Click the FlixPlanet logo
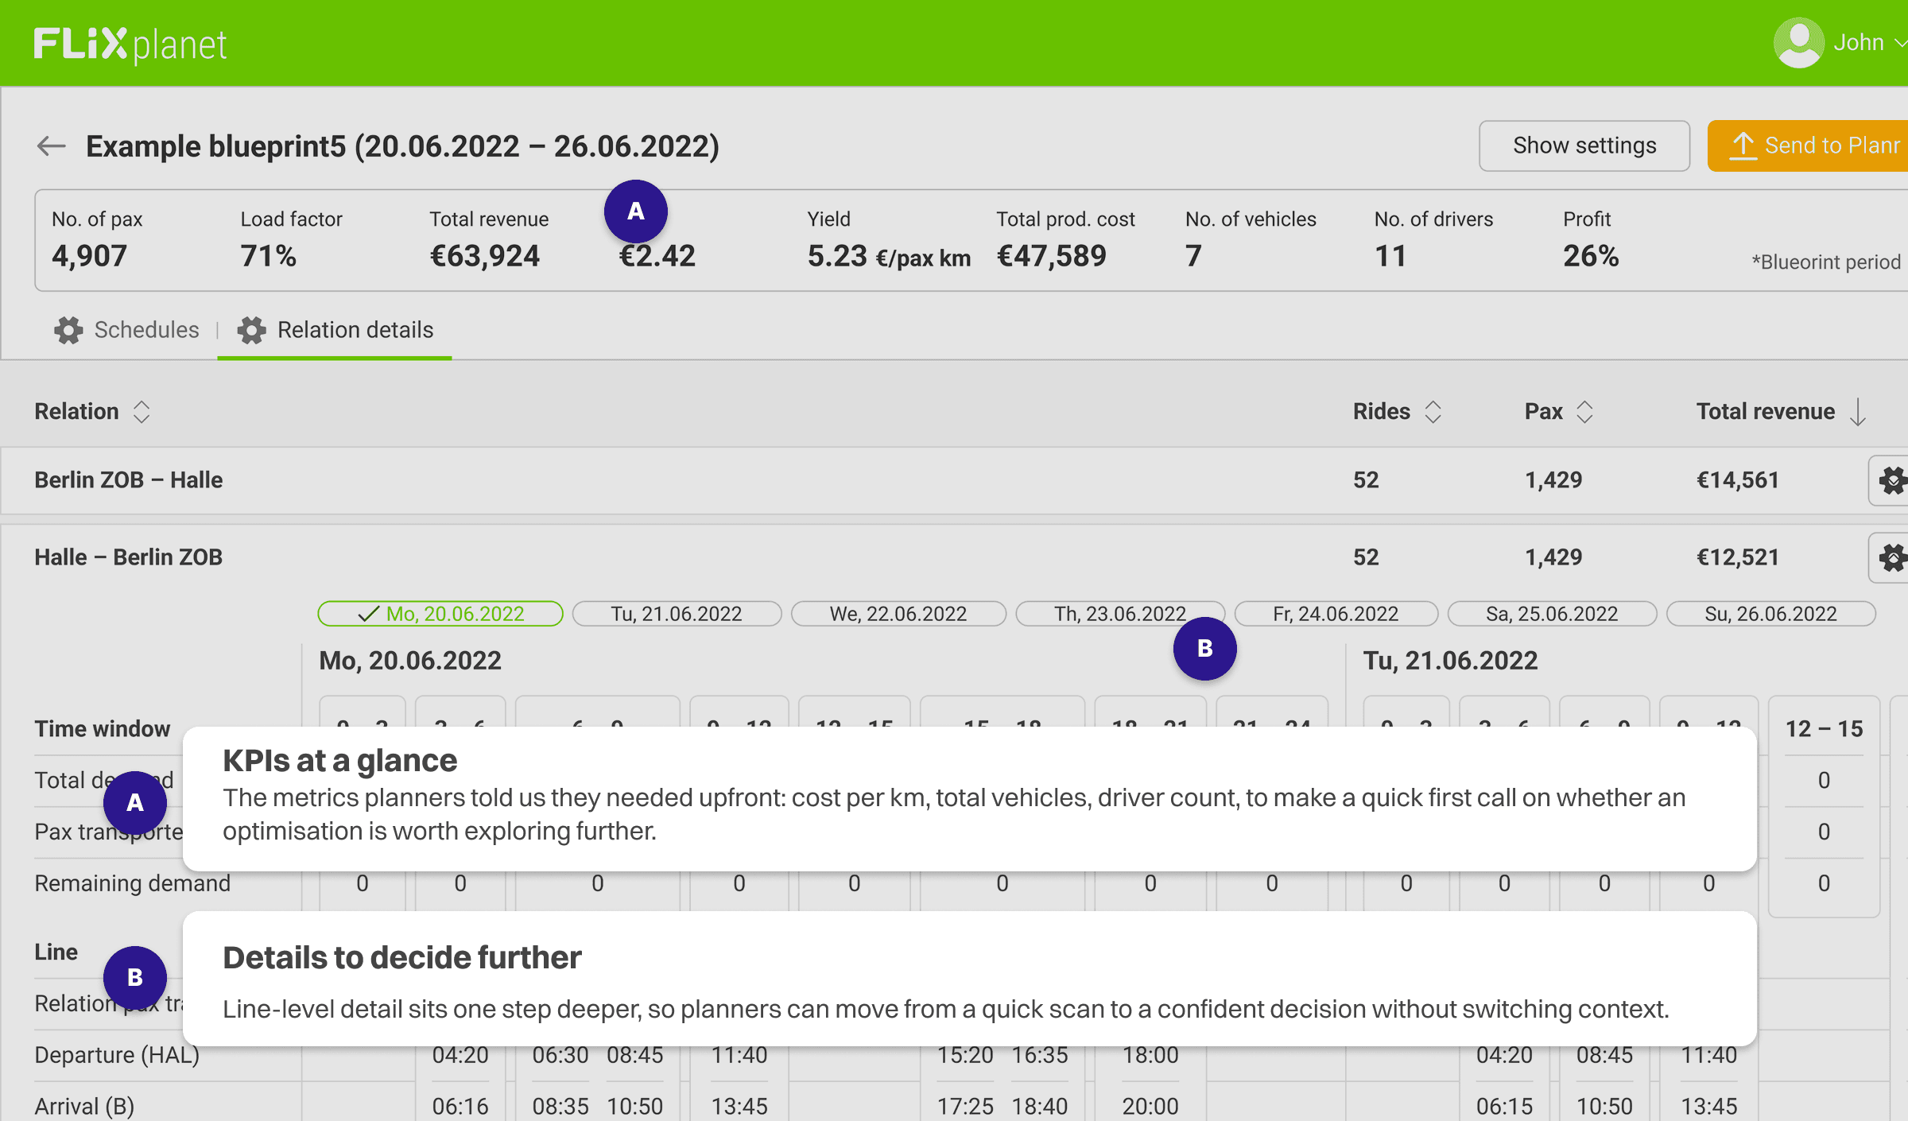The image size is (1908, 1121). click(130, 45)
